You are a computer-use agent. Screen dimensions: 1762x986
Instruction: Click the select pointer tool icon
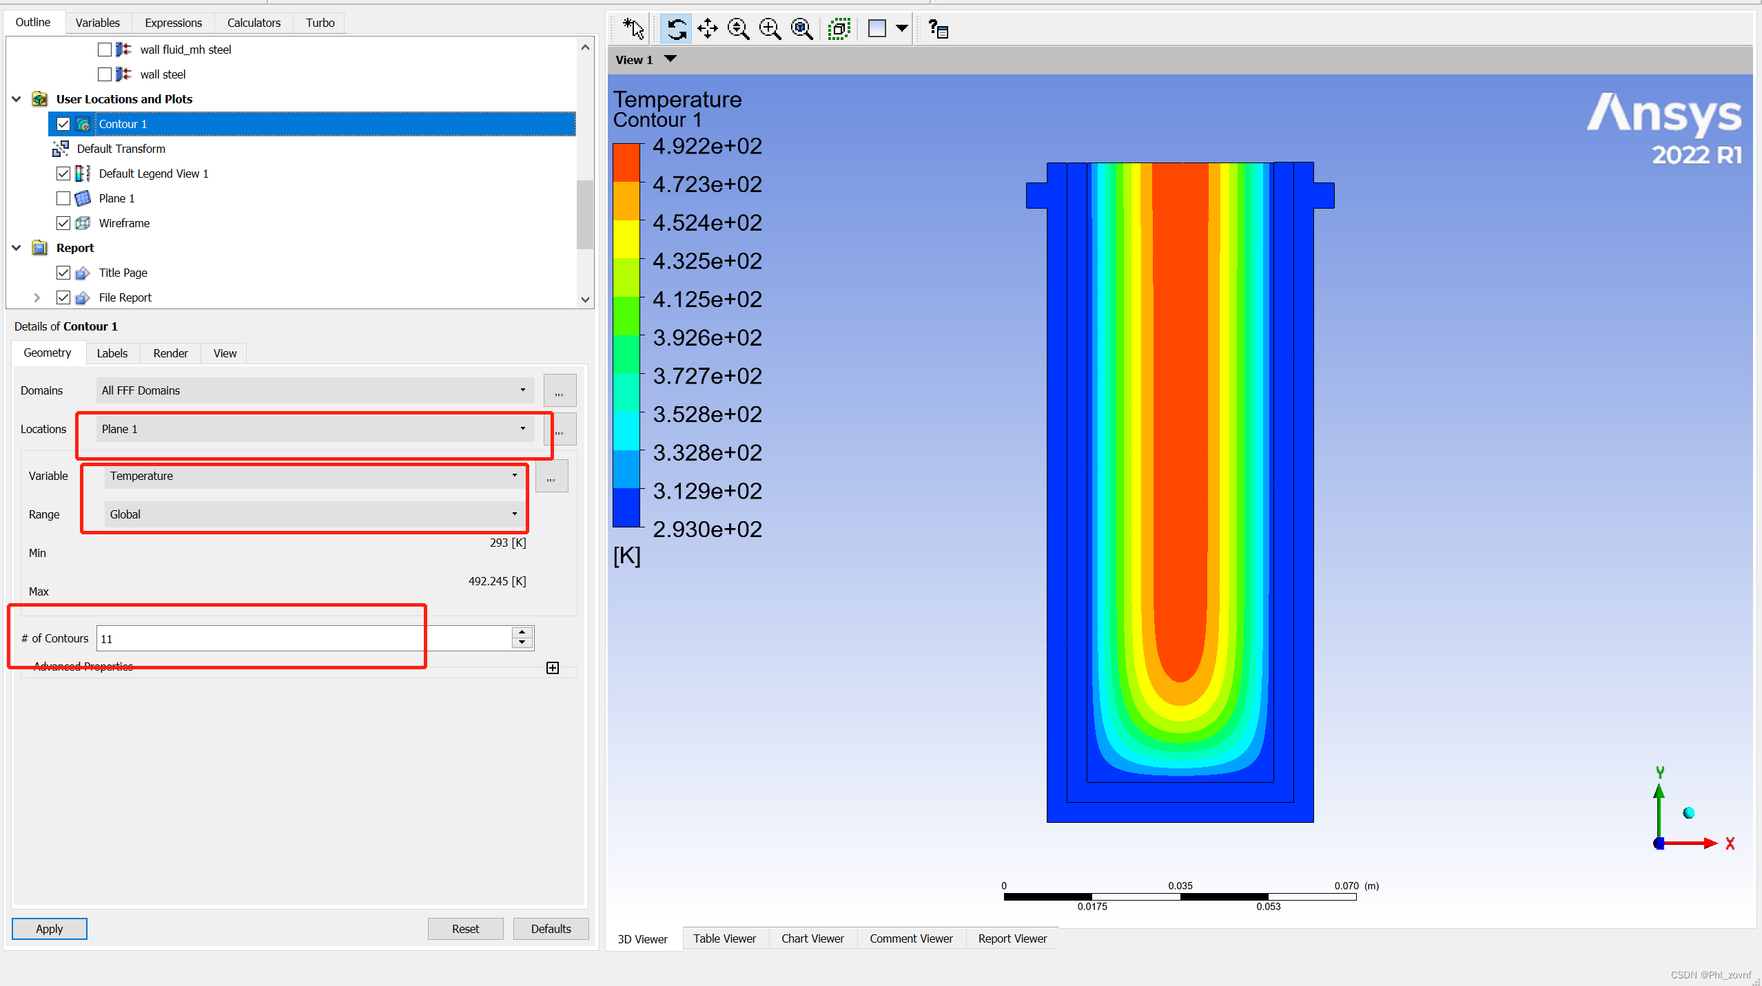coord(633,29)
